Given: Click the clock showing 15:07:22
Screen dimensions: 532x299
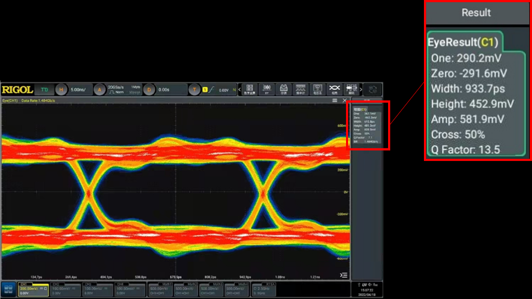Looking at the screenshot, I should 367,290.
